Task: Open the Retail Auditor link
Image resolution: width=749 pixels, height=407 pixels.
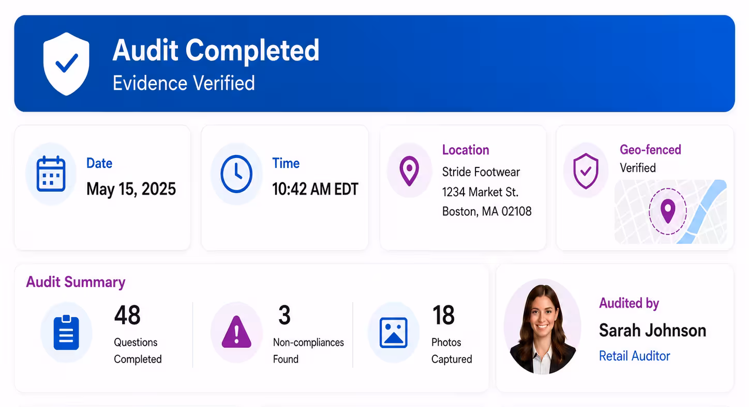Action: click(634, 356)
